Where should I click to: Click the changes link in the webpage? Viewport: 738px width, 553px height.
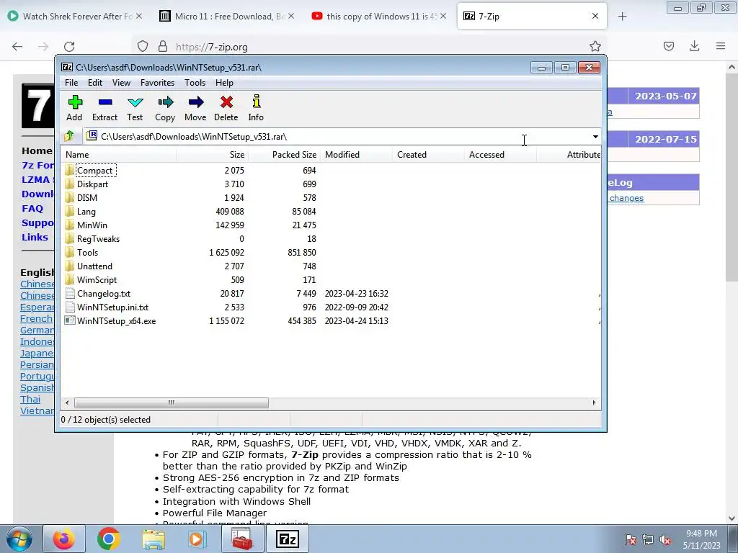(626, 198)
